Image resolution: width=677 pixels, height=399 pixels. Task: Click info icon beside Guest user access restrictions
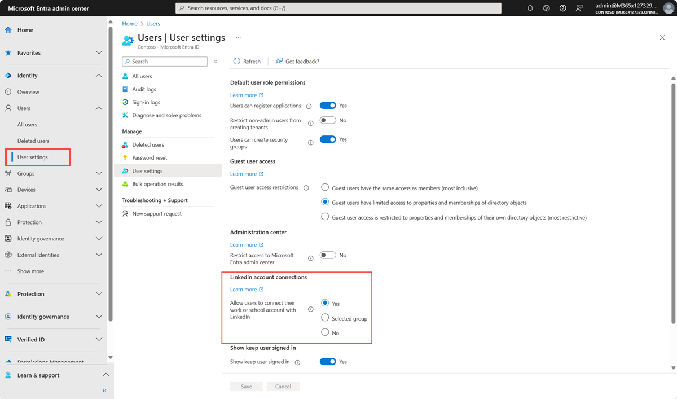pos(306,188)
